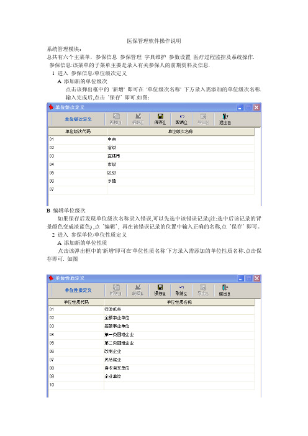Click empty name cell of row 10

pyautogui.click(x=179, y=385)
